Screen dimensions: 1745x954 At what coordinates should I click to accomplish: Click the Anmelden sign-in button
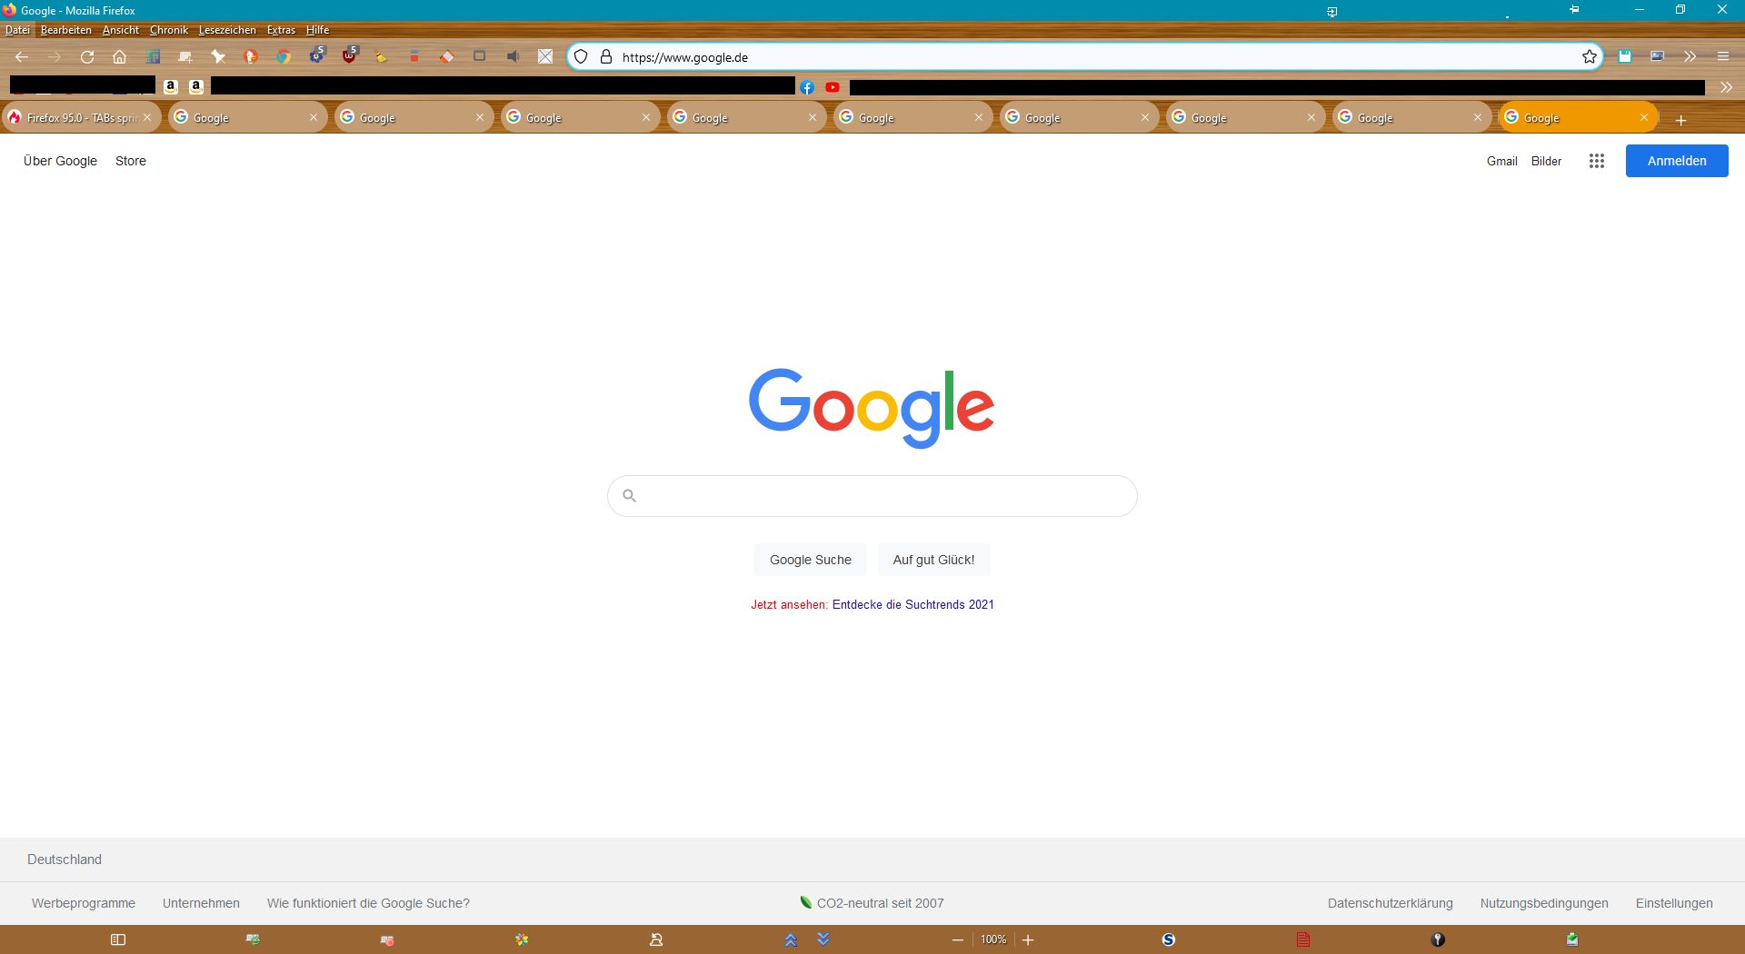pos(1677,161)
